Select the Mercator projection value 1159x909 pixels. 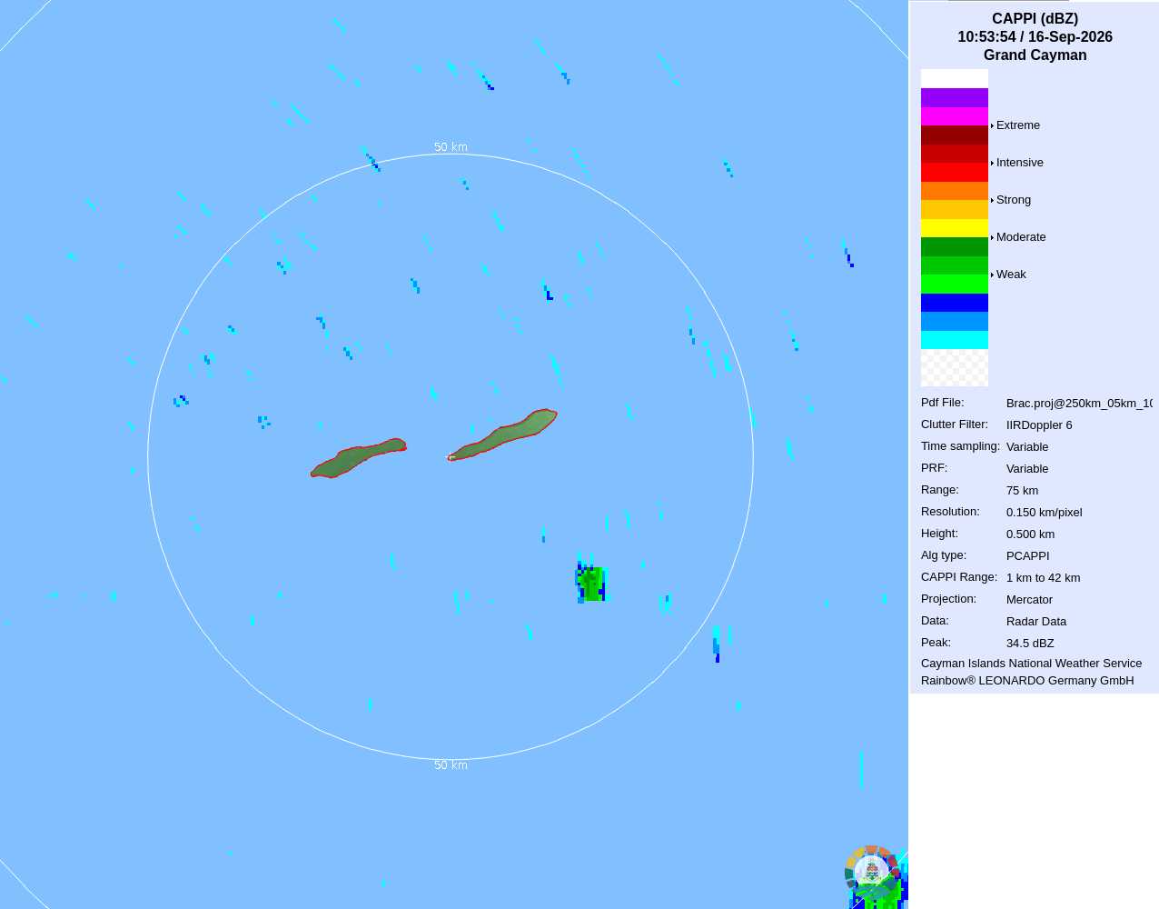coord(1029,599)
